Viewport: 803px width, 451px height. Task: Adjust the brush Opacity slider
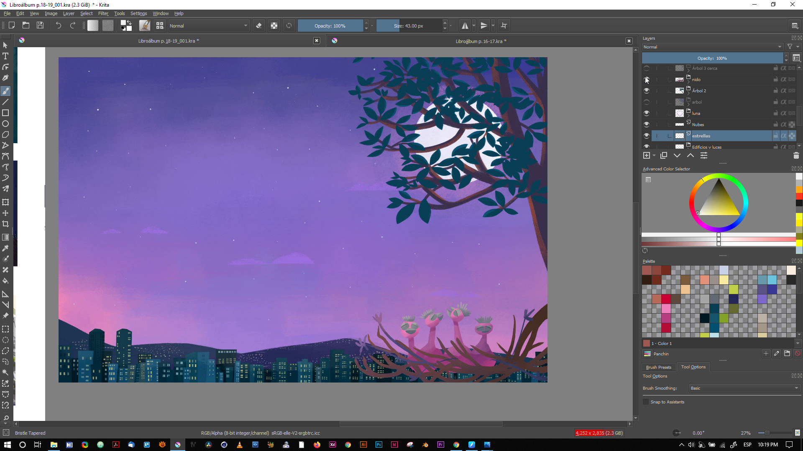330,25
